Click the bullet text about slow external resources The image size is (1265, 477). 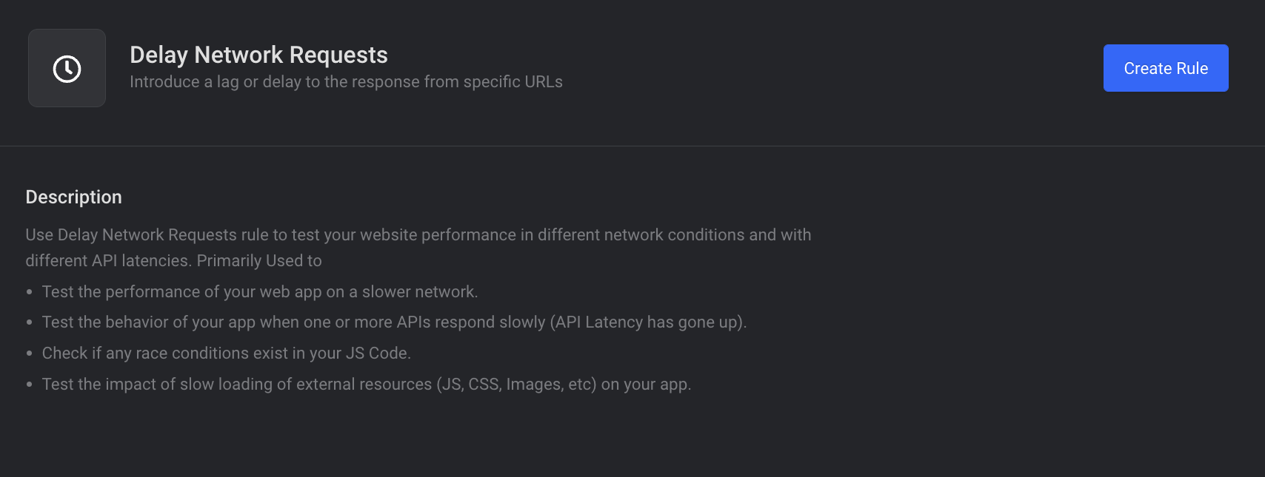[367, 385]
